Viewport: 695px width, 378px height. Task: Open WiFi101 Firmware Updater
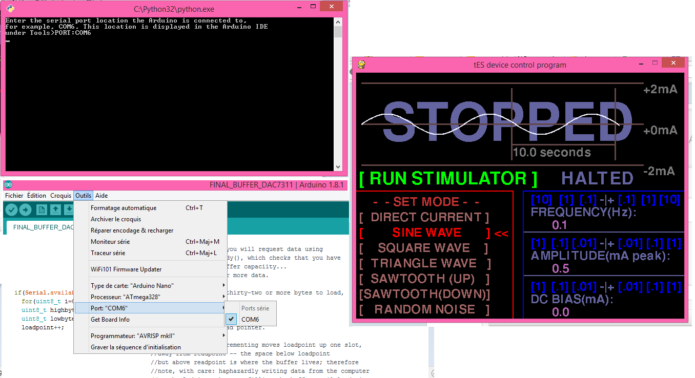coord(150,269)
